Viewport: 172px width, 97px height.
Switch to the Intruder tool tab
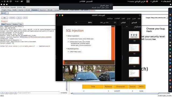pos(28,10)
